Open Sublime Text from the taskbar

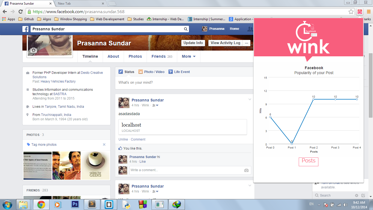pyautogui.click(x=92, y=205)
